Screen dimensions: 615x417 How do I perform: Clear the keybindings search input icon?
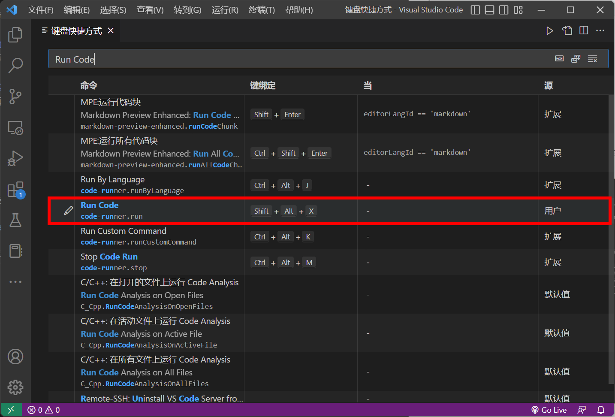point(592,59)
